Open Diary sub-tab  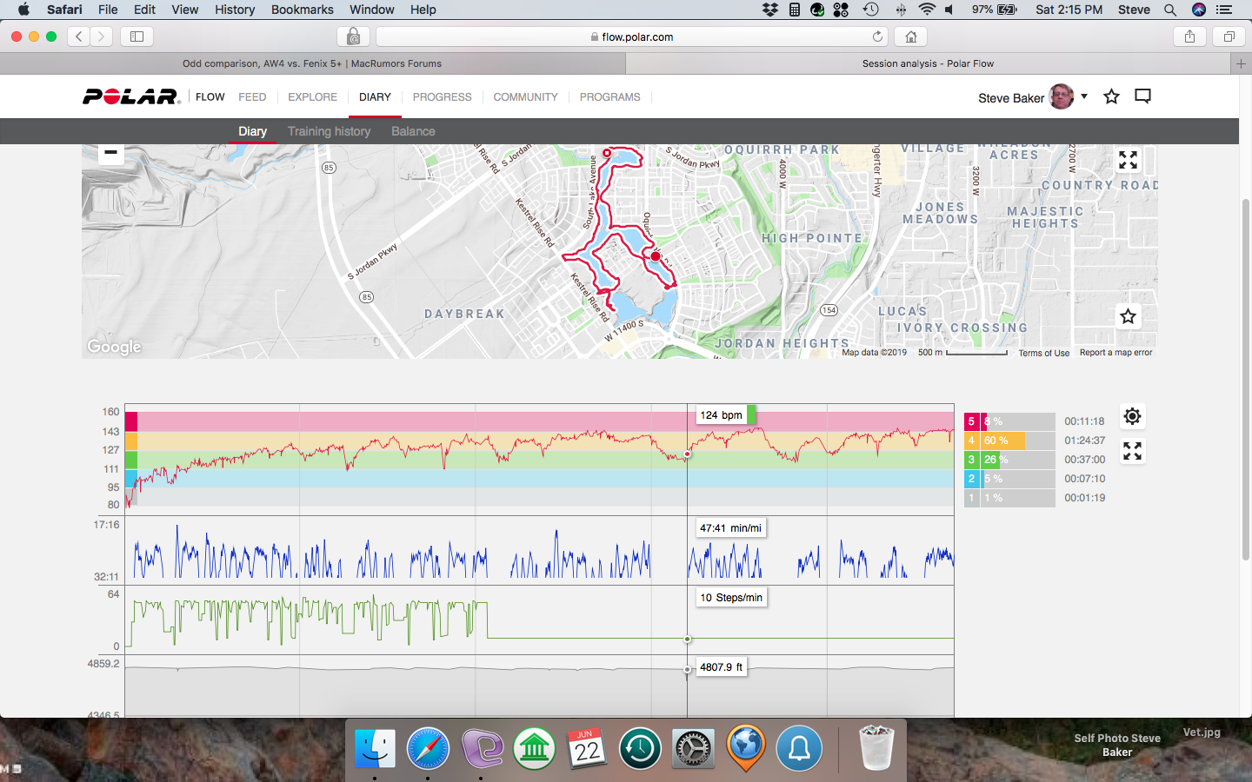click(x=253, y=131)
